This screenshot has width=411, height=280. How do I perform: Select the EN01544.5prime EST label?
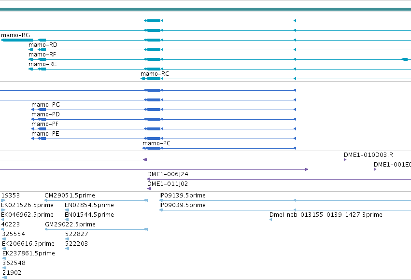(x=89, y=215)
